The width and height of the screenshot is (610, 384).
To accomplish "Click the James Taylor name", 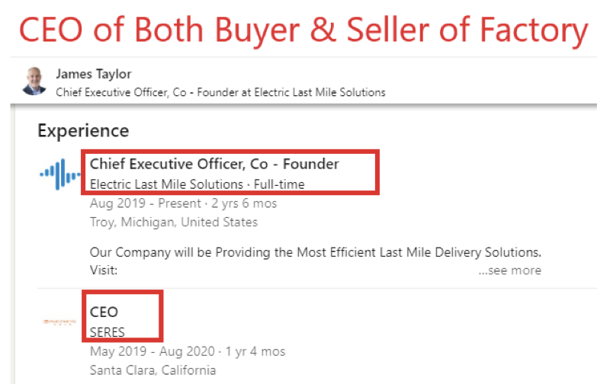I will pyautogui.click(x=93, y=74).
